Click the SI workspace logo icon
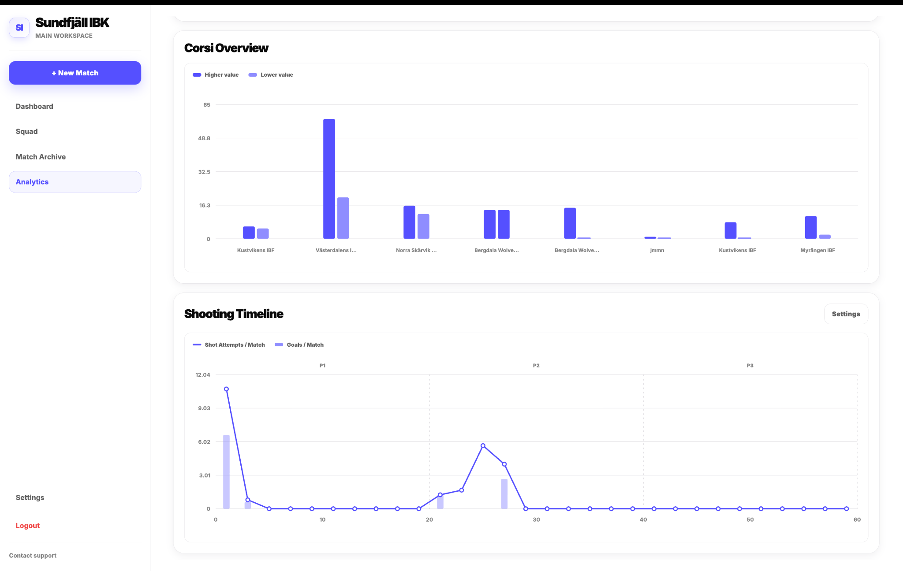Image resolution: width=903 pixels, height=571 pixels. [x=19, y=28]
